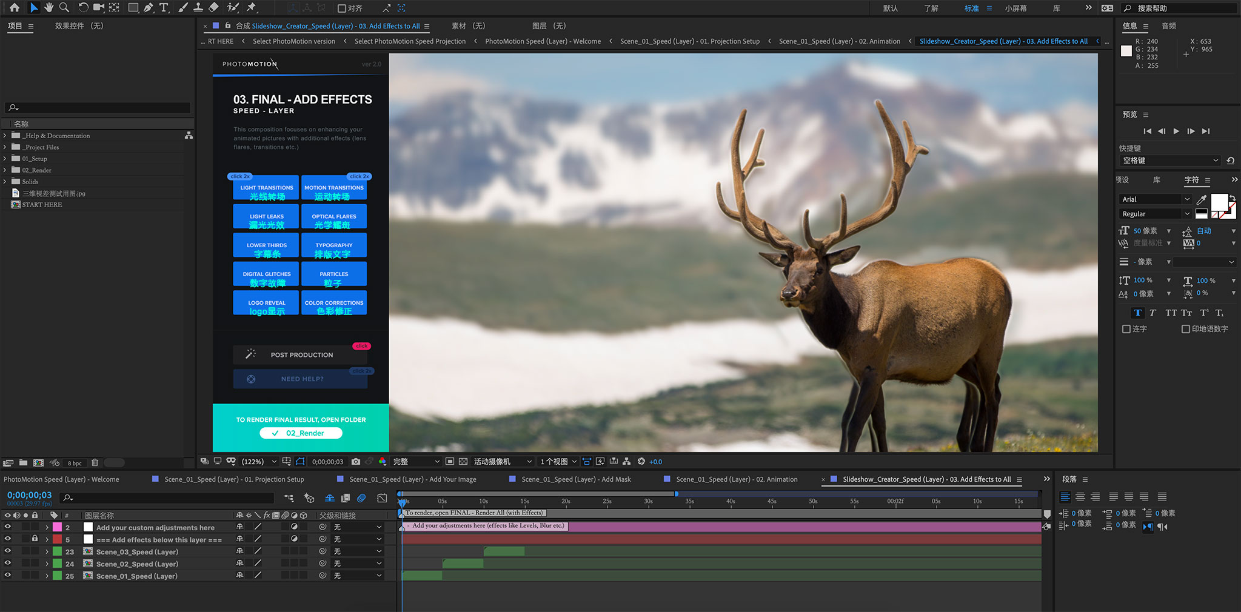1241x612 pixels.
Task: Enable Faux Bold text style
Action: 1138,313
